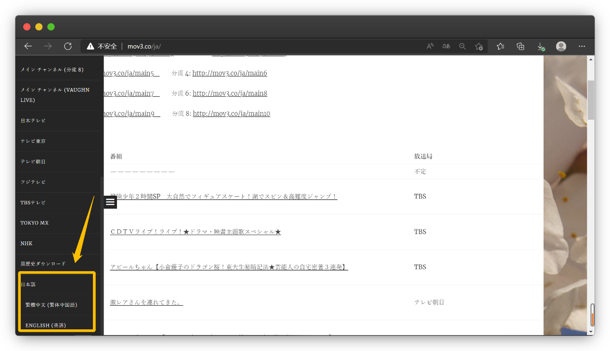Open the Favorites list icon
The height and width of the screenshot is (351, 610).
tap(500, 46)
